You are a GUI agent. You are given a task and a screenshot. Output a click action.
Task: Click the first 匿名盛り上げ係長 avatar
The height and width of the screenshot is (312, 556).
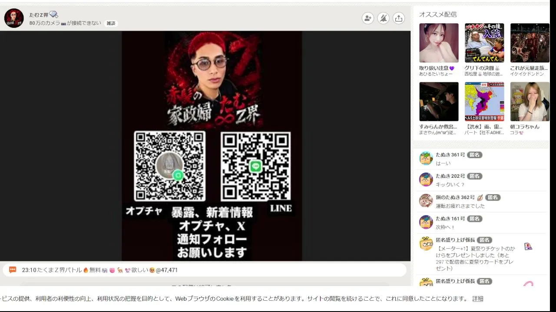[x=426, y=244]
